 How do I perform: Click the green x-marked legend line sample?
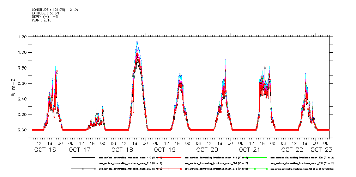pyautogui.click(x=255, y=169)
